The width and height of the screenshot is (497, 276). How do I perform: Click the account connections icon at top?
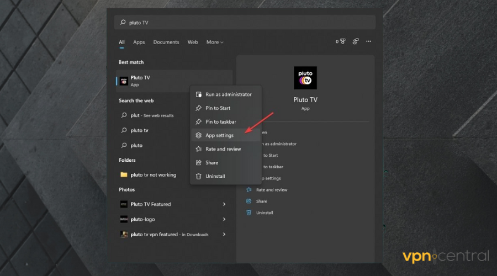[356, 41]
